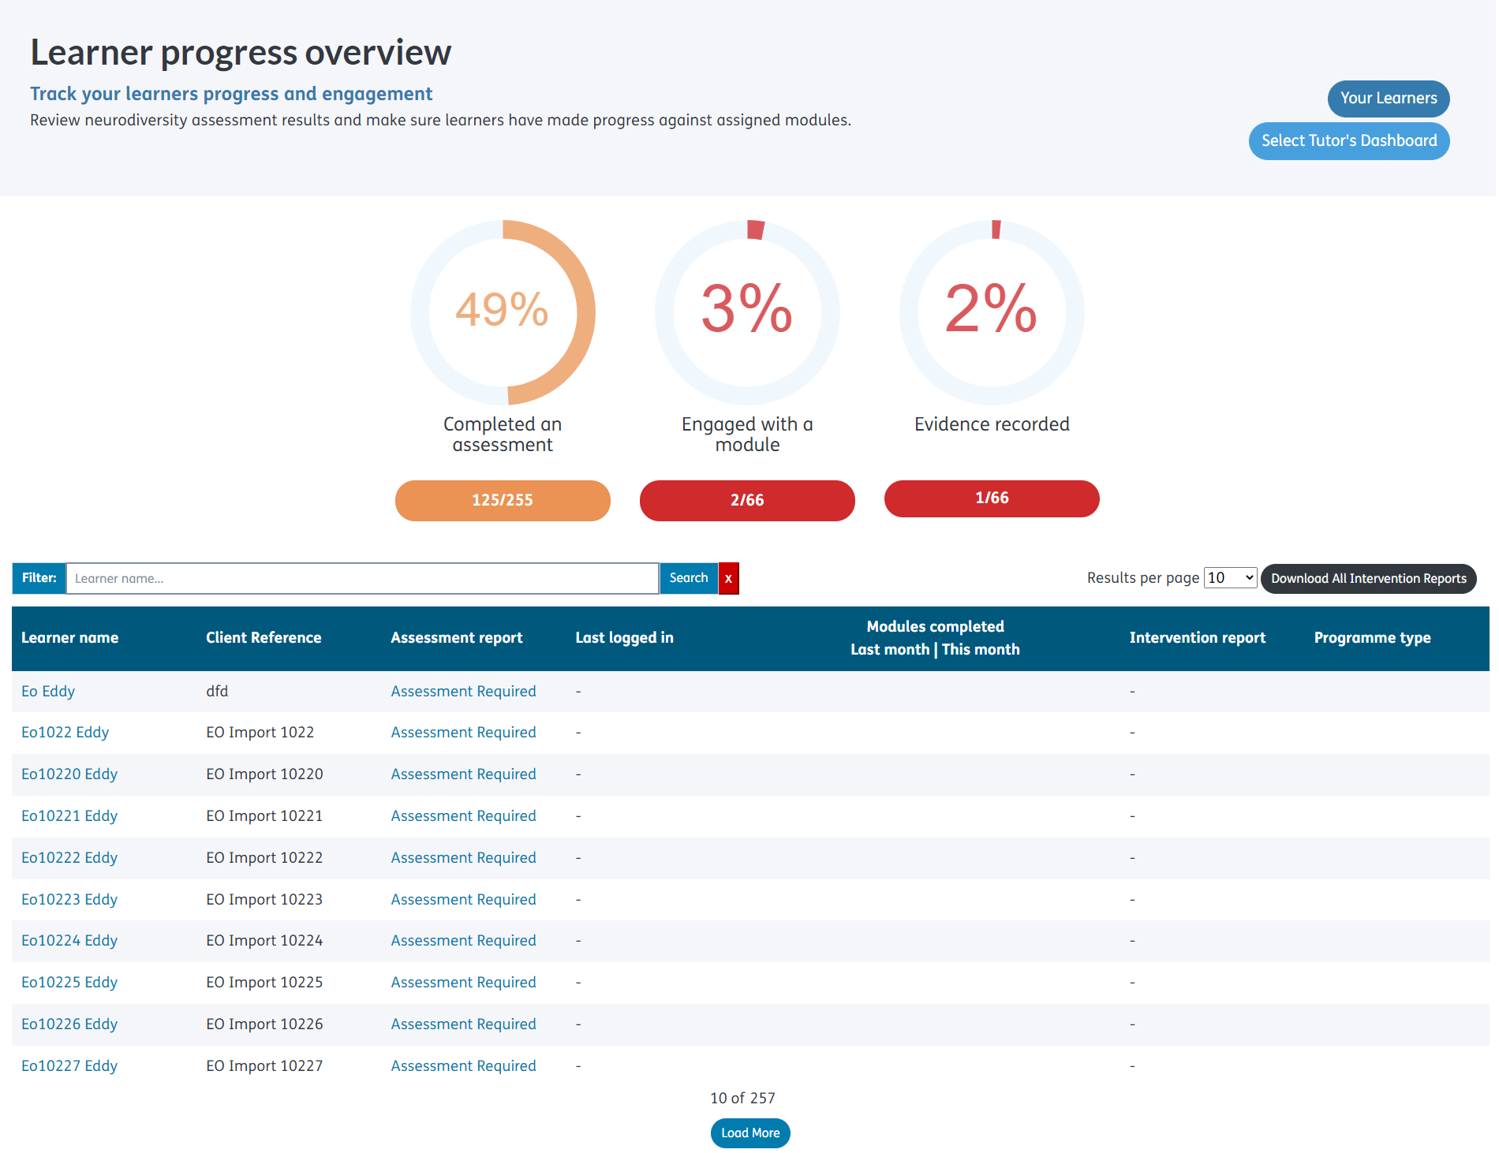This screenshot has width=1499, height=1153.
Task: Click client reference EO Import 10221
Action: point(264,816)
